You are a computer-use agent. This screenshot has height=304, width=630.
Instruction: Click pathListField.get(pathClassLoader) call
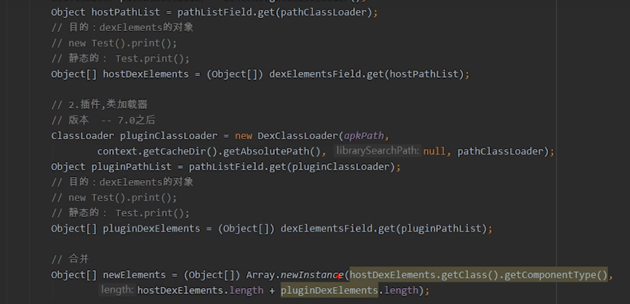point(275,12)
